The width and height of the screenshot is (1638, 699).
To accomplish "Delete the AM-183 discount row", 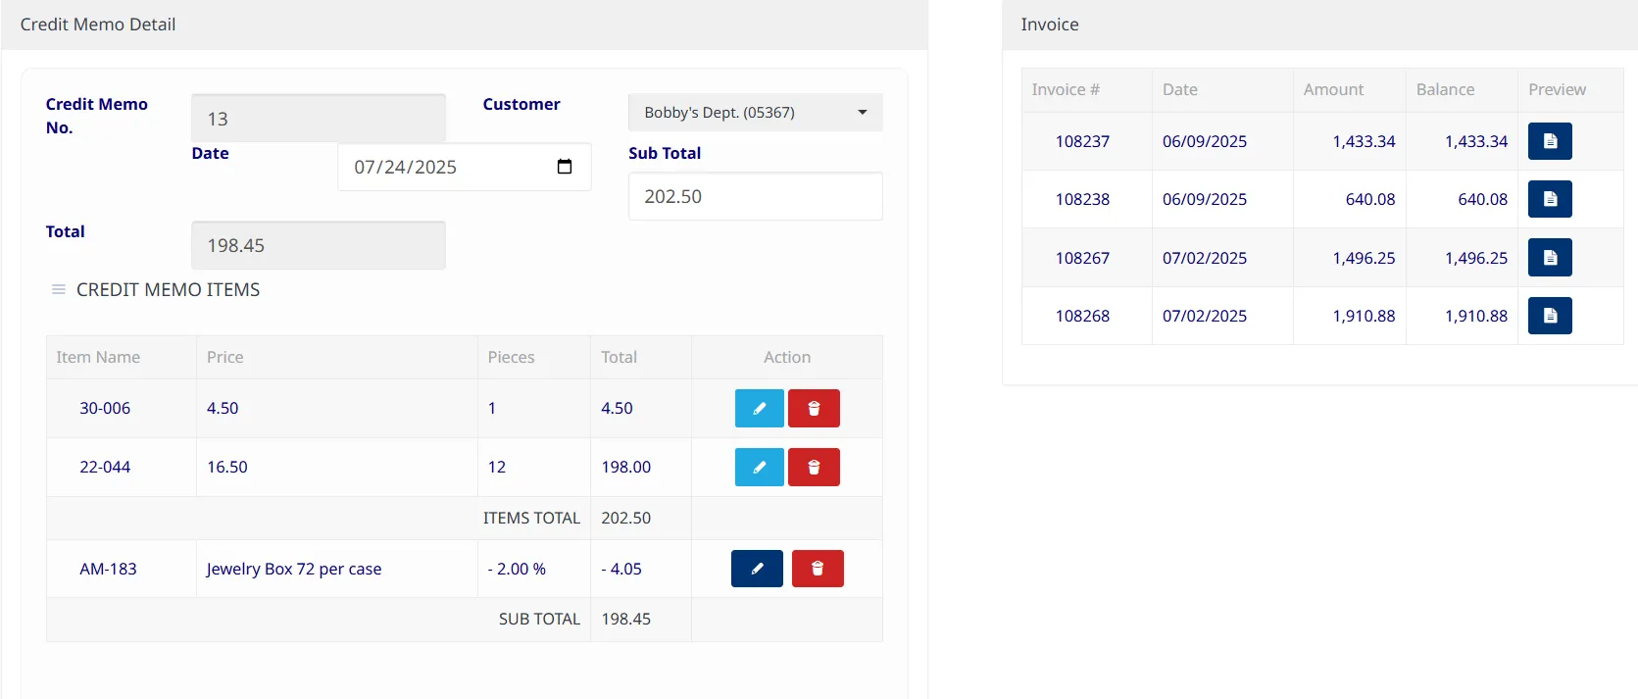I will [x=818, y=569].
